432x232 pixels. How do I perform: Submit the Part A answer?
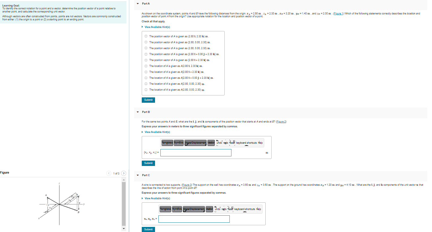[x=148, y=100]
